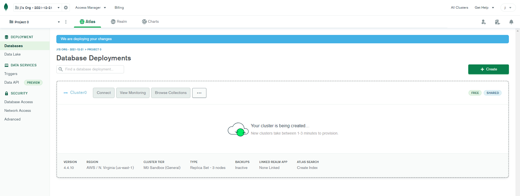Click the organization building icon
The height and width of the screenshot is (196, 520).
tap(17, 8)
